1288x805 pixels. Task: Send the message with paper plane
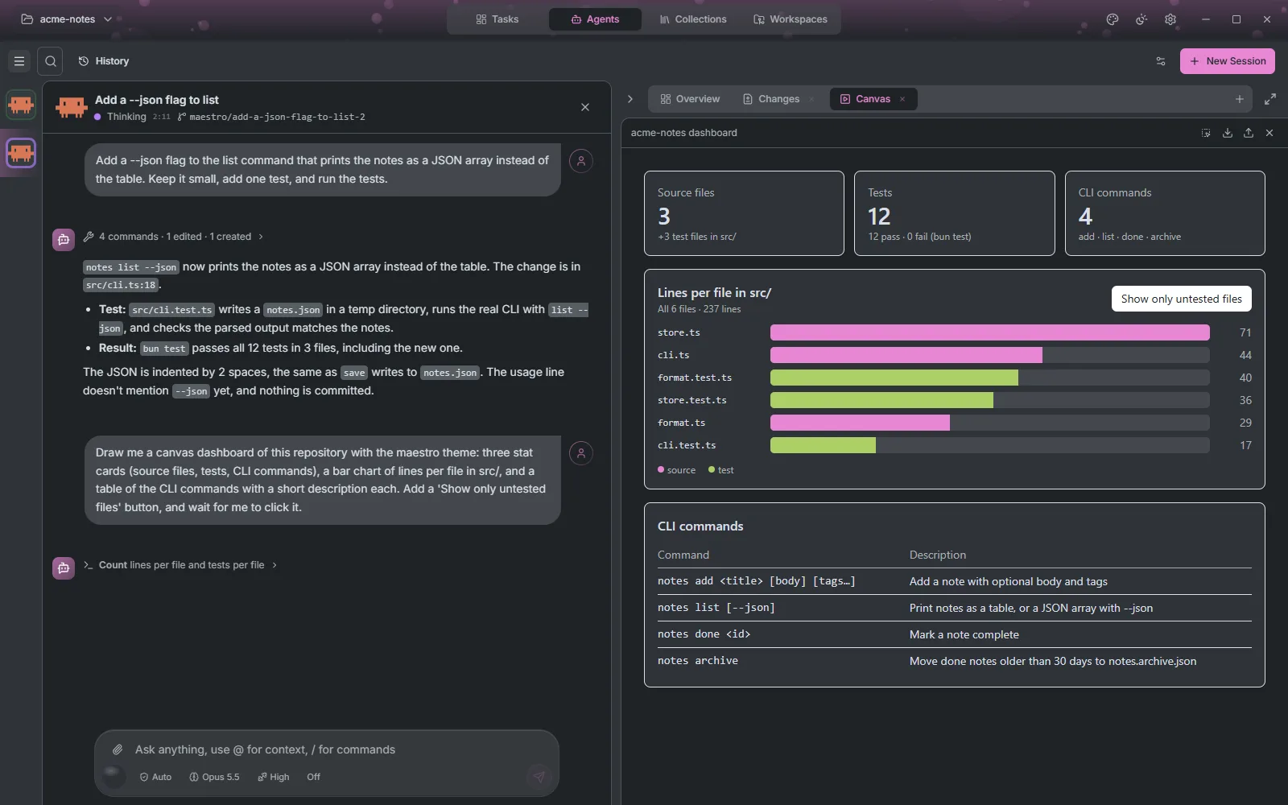pos(539,777)
